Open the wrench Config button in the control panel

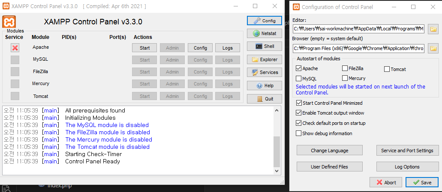point(265,21)
